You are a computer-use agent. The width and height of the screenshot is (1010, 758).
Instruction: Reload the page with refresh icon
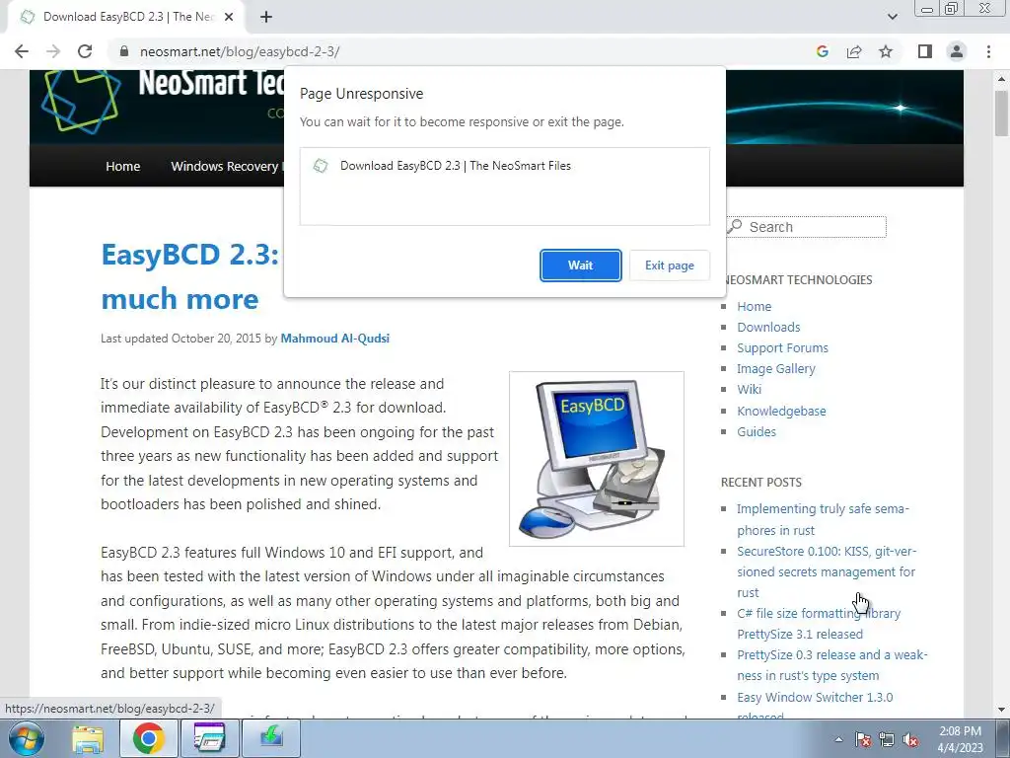pos(85,51)
